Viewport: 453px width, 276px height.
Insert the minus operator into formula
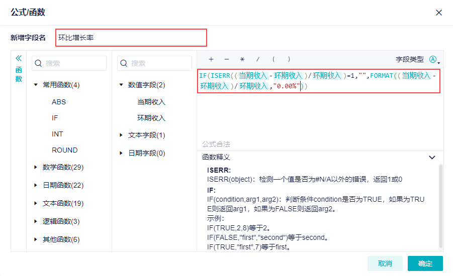pos(227,59)
